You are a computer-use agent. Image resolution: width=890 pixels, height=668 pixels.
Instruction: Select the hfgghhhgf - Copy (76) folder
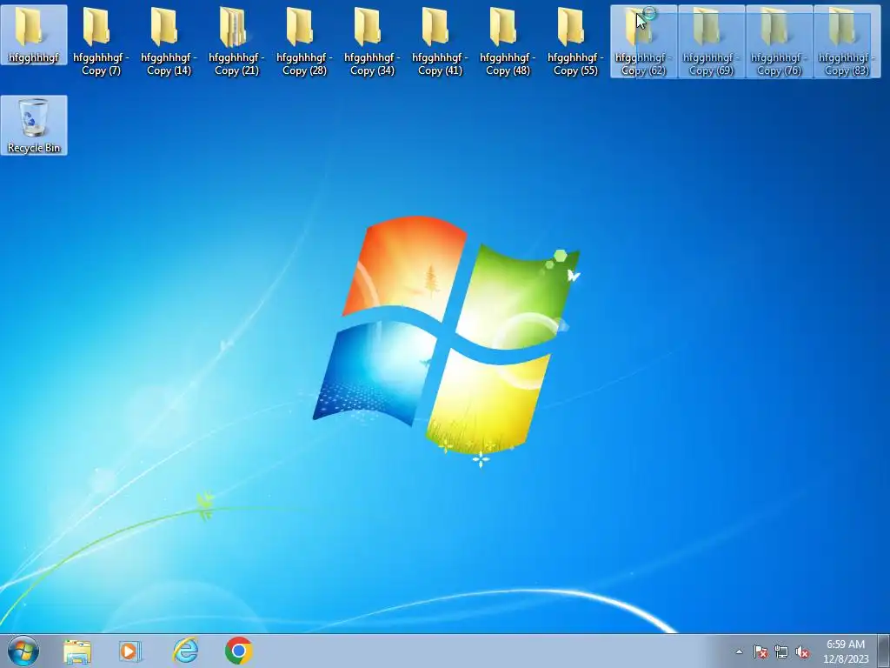pos(779,41)
